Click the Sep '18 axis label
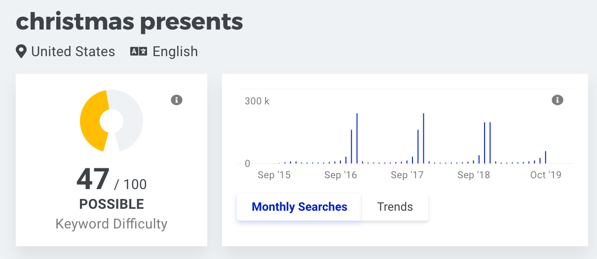This screenshot has width=597, height=259. [474, 175]
